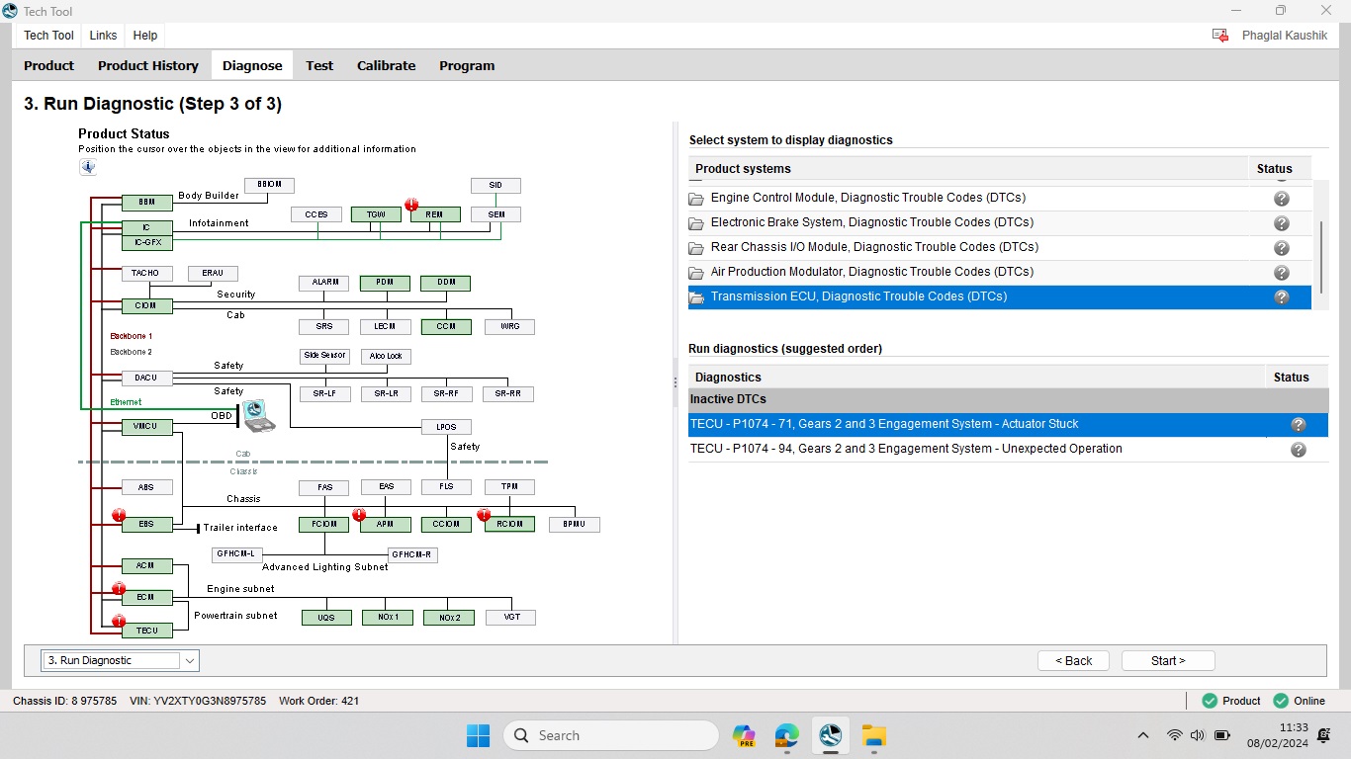Image resolution: width=1351 pixels, height=759 pixels.
Task: Click the ECM box in the diagram
Action: pyautogui.click(x=146, y=597)
